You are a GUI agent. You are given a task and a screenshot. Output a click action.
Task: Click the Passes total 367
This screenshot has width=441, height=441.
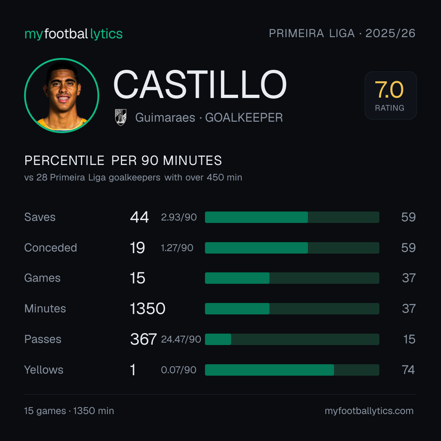click(143, 339)
